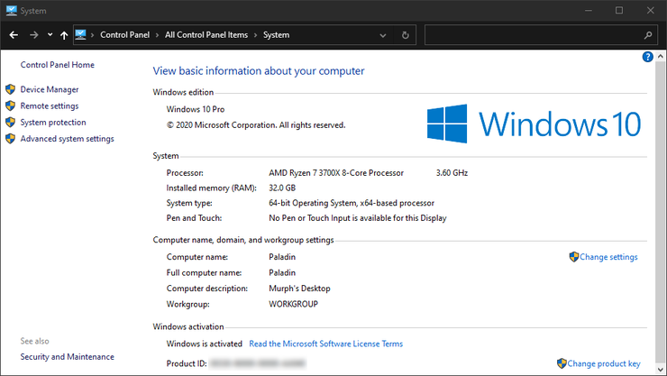Click the scrollbar down arrow

(660, 370)
